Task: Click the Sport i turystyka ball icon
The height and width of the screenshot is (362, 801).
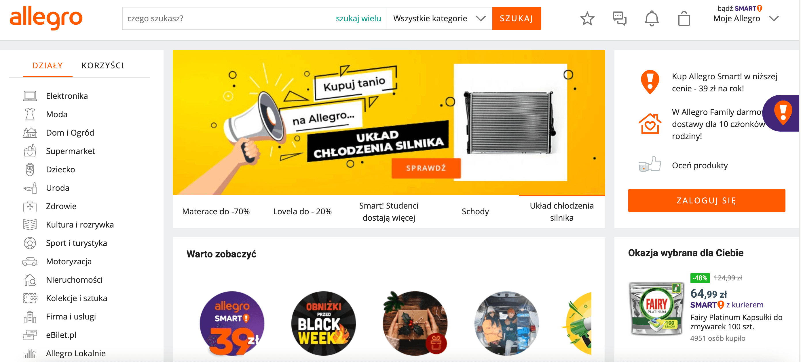Action: [x=30, y=243]
